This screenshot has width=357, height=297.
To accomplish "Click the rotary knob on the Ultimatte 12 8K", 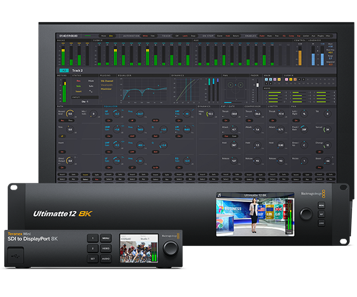I will click(306, 214).
